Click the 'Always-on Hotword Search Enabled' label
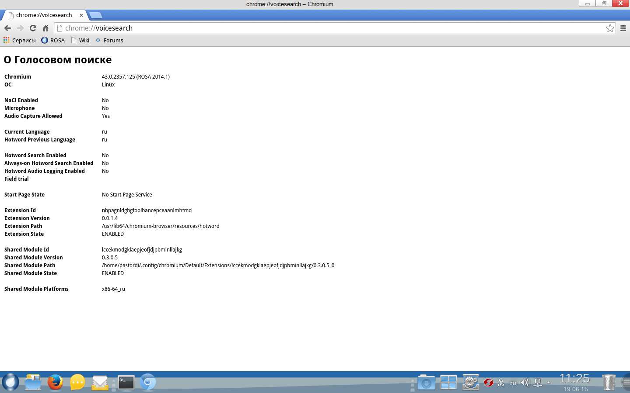Image resolution: width=630 pixels, height=393 pixels. pyautogui.click(x=49, y=163)
